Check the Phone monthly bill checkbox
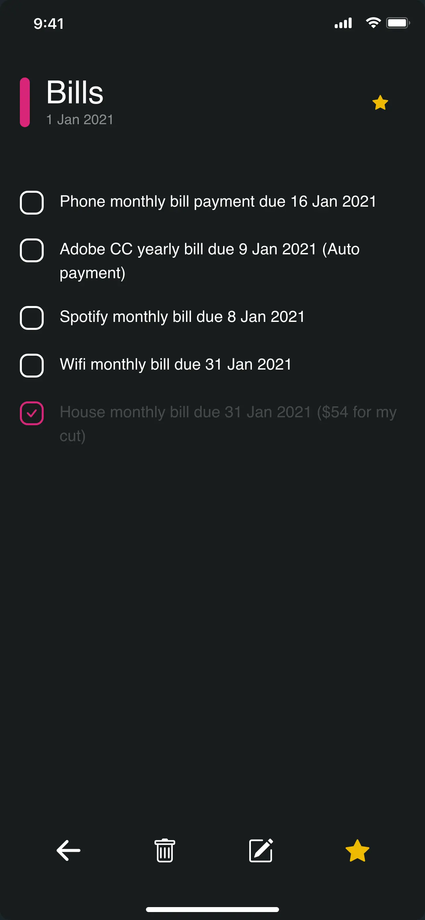Viewport: 425px width, 920px height. 32,202
